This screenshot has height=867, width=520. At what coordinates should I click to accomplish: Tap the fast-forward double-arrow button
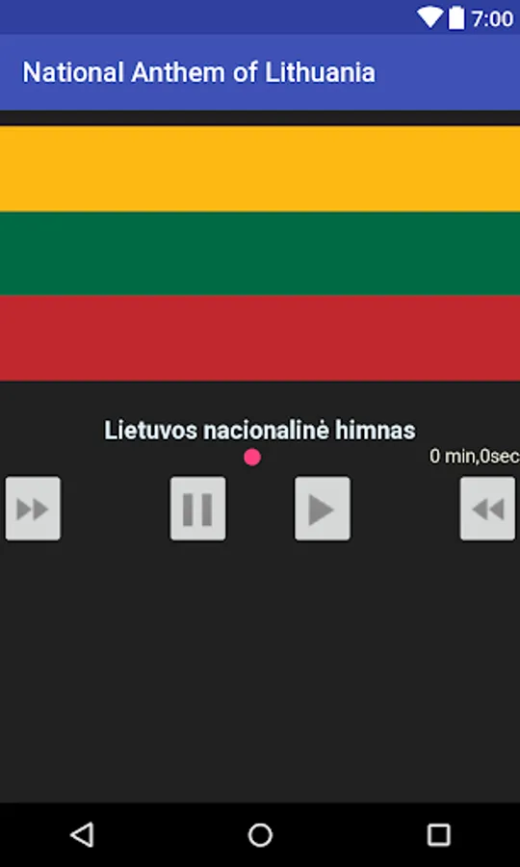pos(33,508)
